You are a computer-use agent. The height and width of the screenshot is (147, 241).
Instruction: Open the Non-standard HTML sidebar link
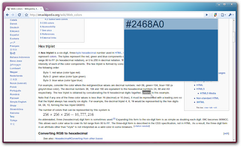[207, 98]
